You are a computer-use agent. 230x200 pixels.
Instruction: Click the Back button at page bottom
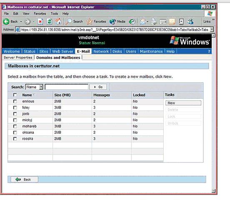tap(24, 180)
